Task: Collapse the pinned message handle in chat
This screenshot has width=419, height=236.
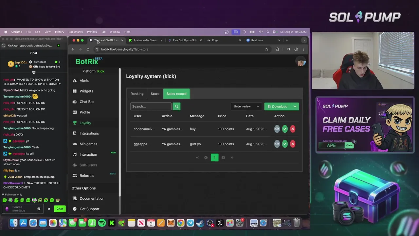Action: [x=33, y=72]
